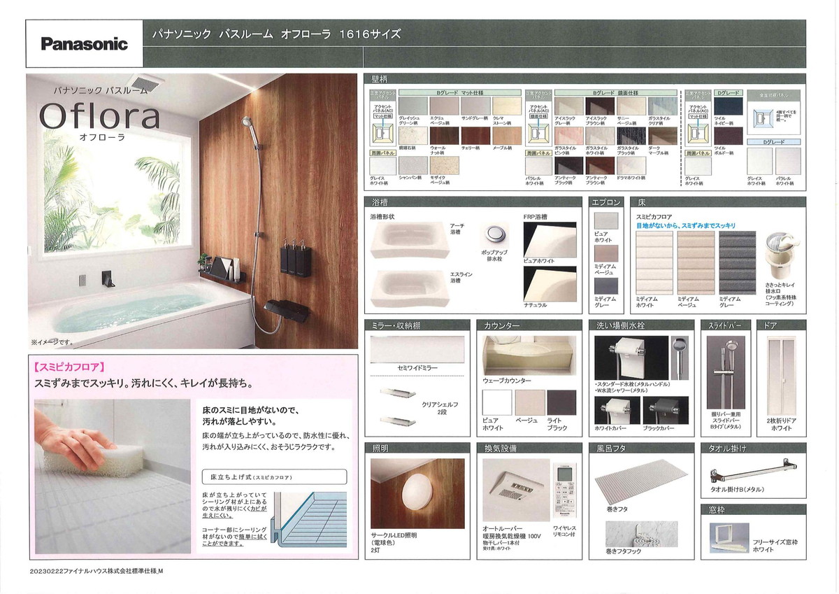Choose the ガラスタイルピンク柄 swatch
Viewport: 839px width, 594px height.
point(568,135)
